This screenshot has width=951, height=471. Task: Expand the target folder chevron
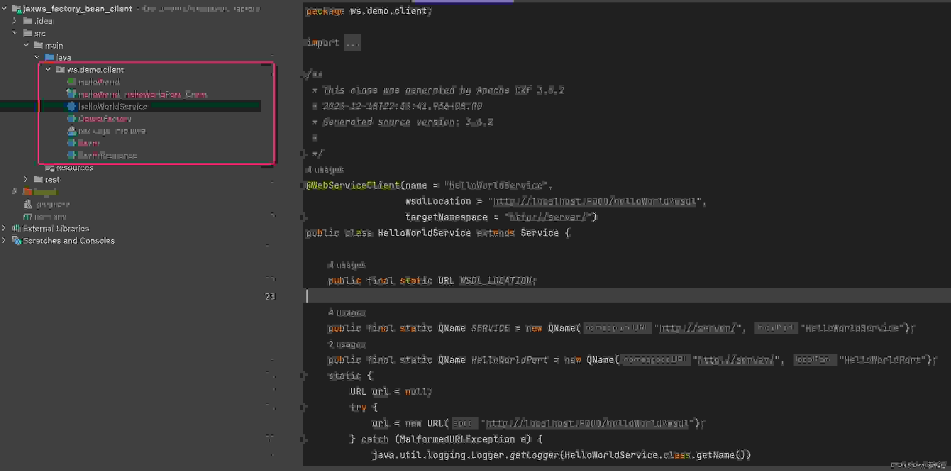coord(15,191)
